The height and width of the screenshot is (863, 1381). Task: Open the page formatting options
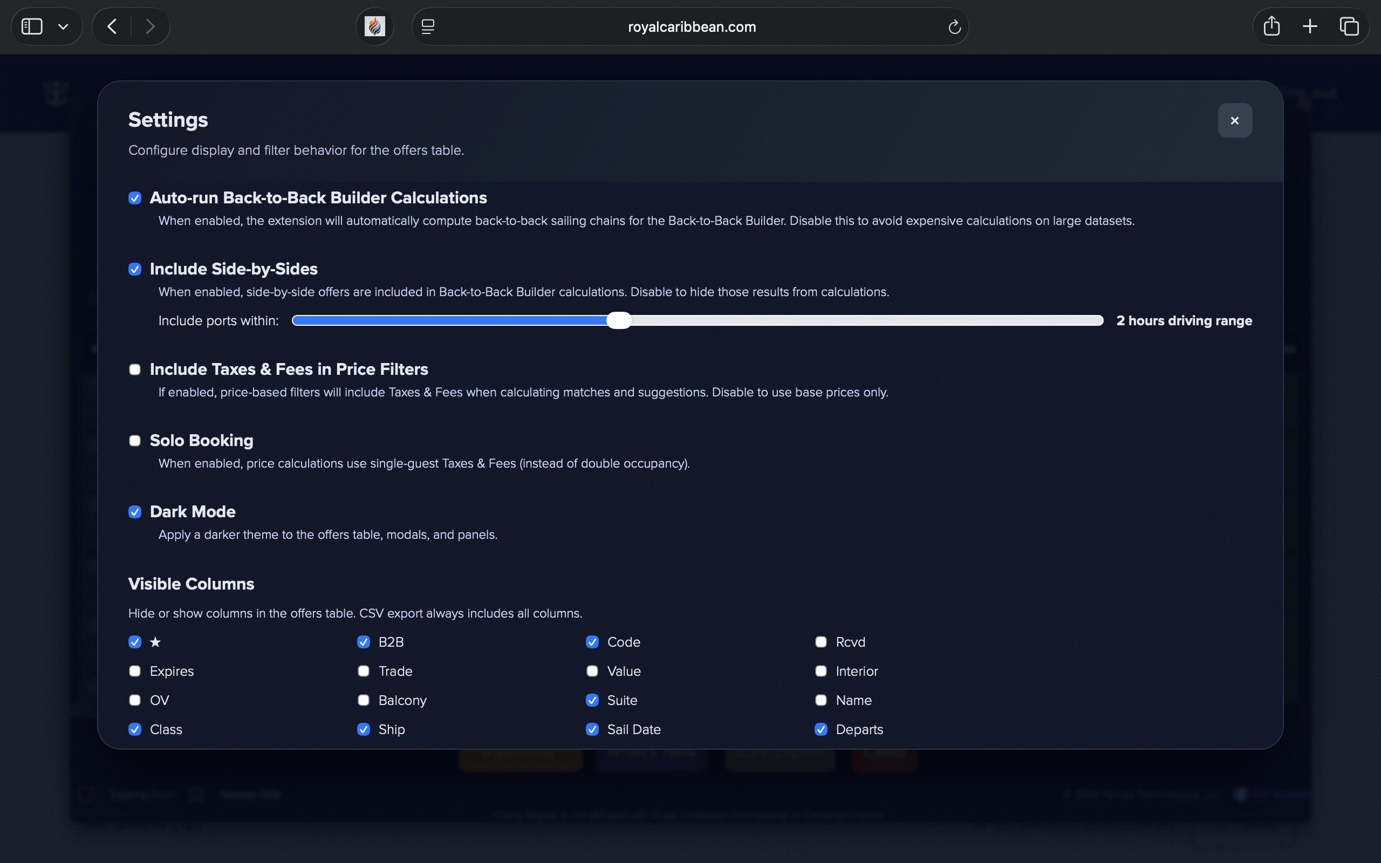(427, 26)
